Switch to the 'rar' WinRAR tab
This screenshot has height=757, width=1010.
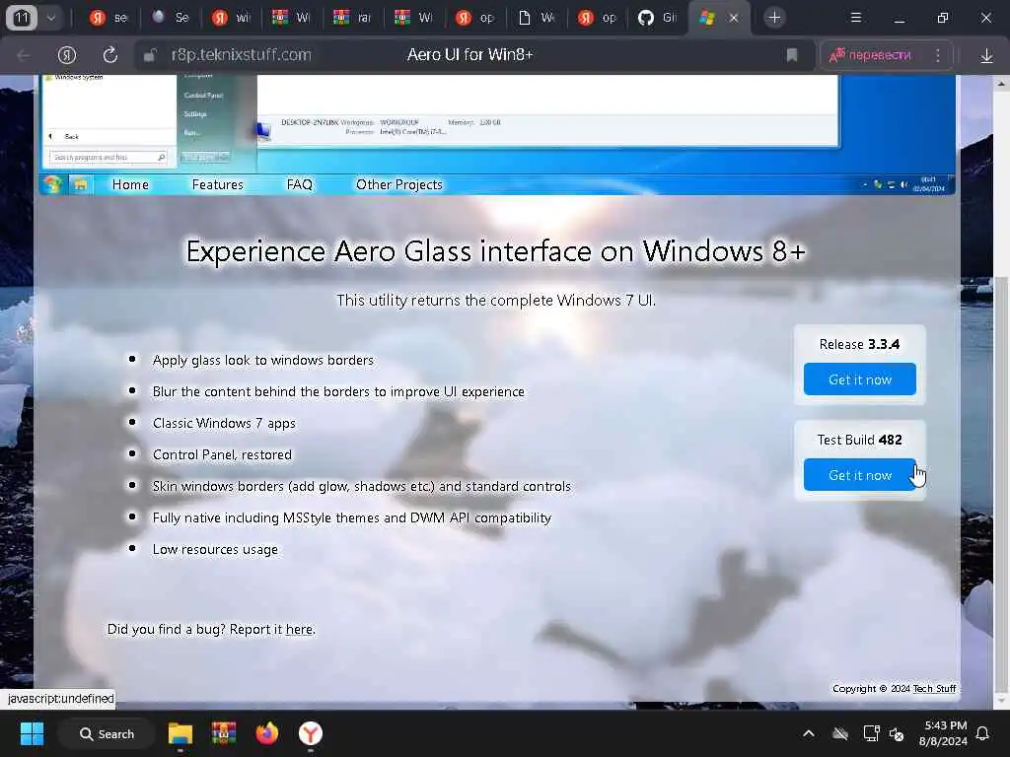[x=353, y=18]
